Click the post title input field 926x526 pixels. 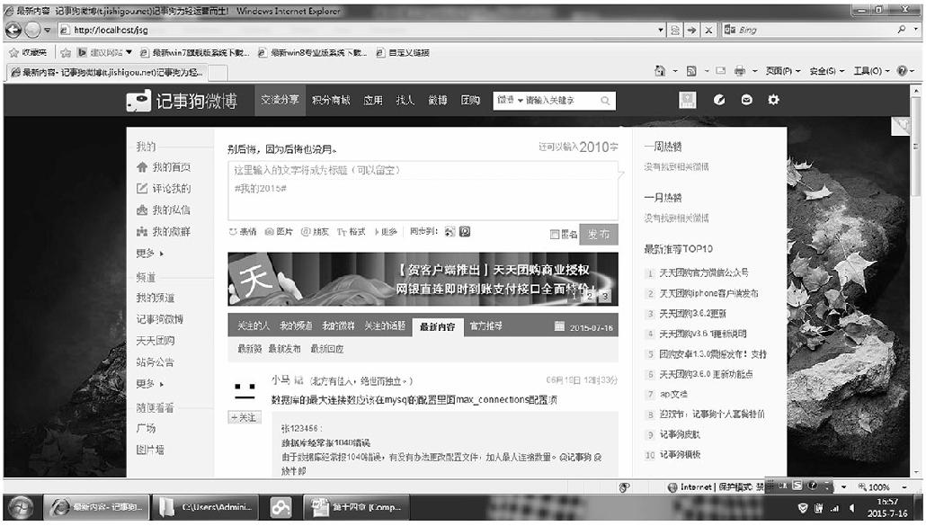pos(423,171)
